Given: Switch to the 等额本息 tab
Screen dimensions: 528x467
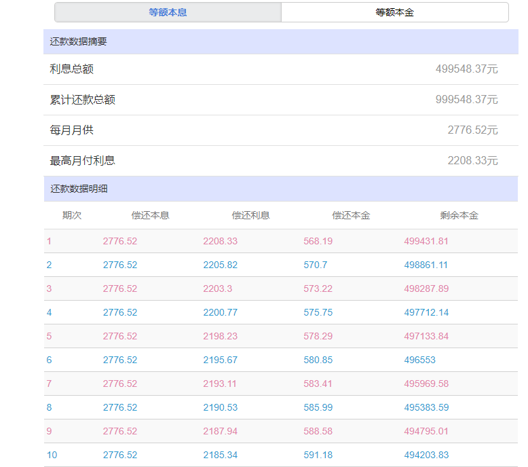Looking at the screenshot, I should point(168,12).
